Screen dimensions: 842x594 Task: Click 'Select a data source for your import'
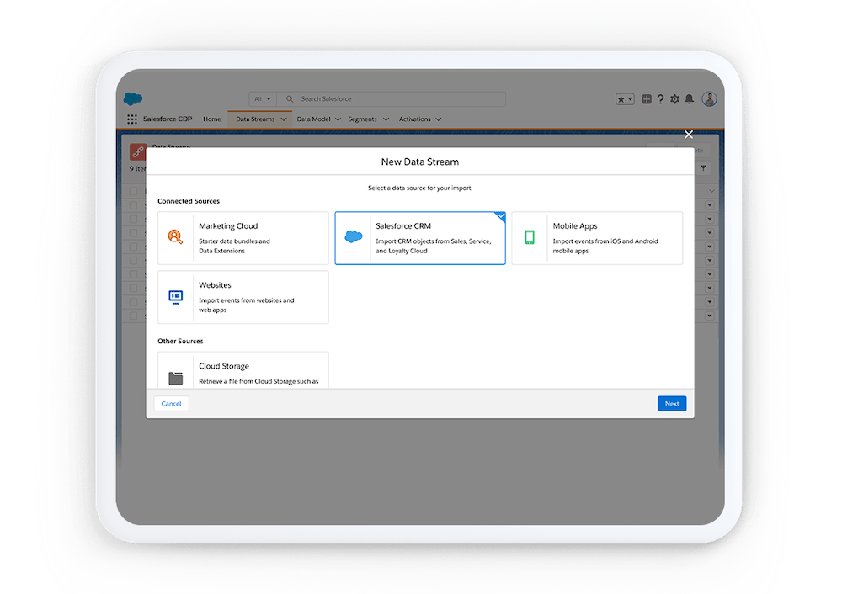[x=420, y=188]
